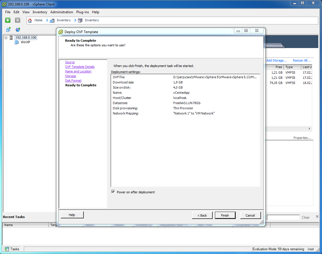Click the datastore list scroll right arrow
This screenshot has width=322, height=254.
point(309,129)
